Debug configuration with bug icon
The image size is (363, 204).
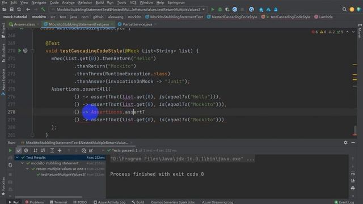click(220, 10)
